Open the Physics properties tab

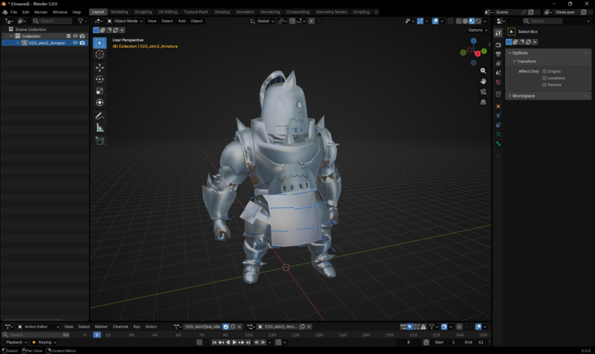[x=498, y=116]
